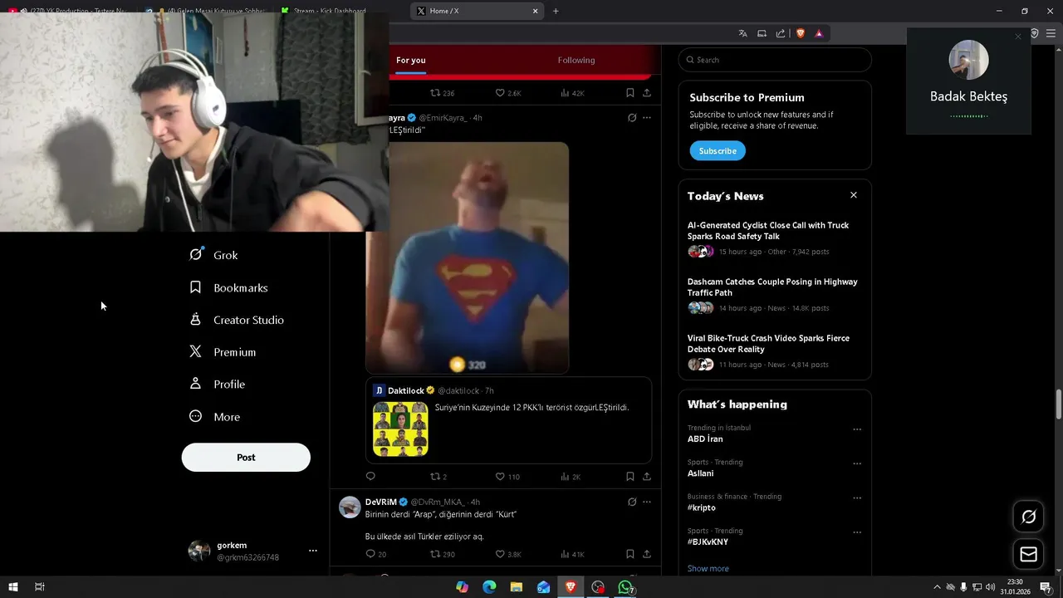View analytics of the 2K views tweet
This screenshot has width=1063, height=598.
coord(571,477)
